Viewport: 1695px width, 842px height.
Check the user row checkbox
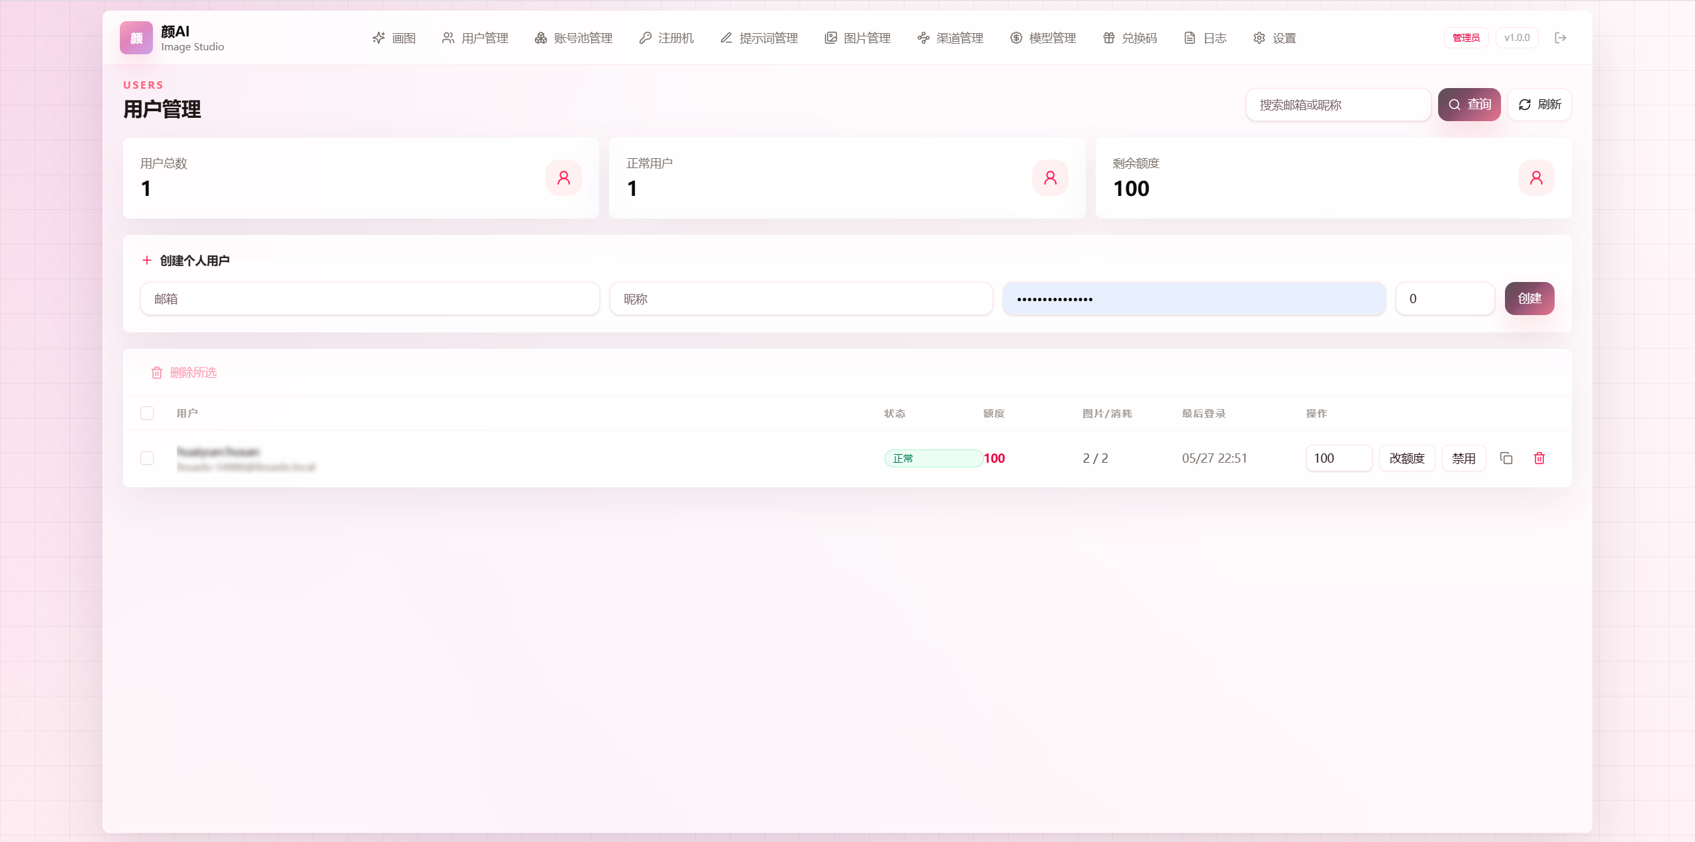pyautogui.click(x=147, y=458)
